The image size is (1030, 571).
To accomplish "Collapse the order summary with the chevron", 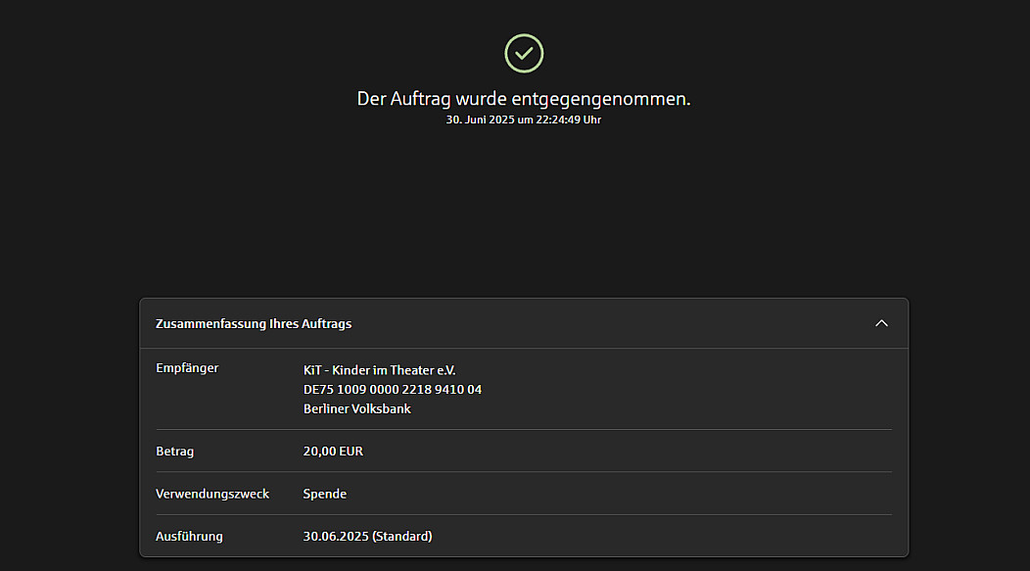I will pyautogui.click(x=881, y=323).
